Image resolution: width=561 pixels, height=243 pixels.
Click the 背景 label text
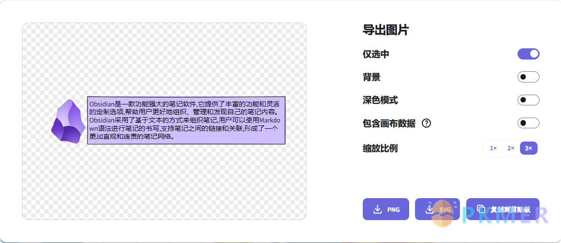pyautogui.click(x=372, y=77)
